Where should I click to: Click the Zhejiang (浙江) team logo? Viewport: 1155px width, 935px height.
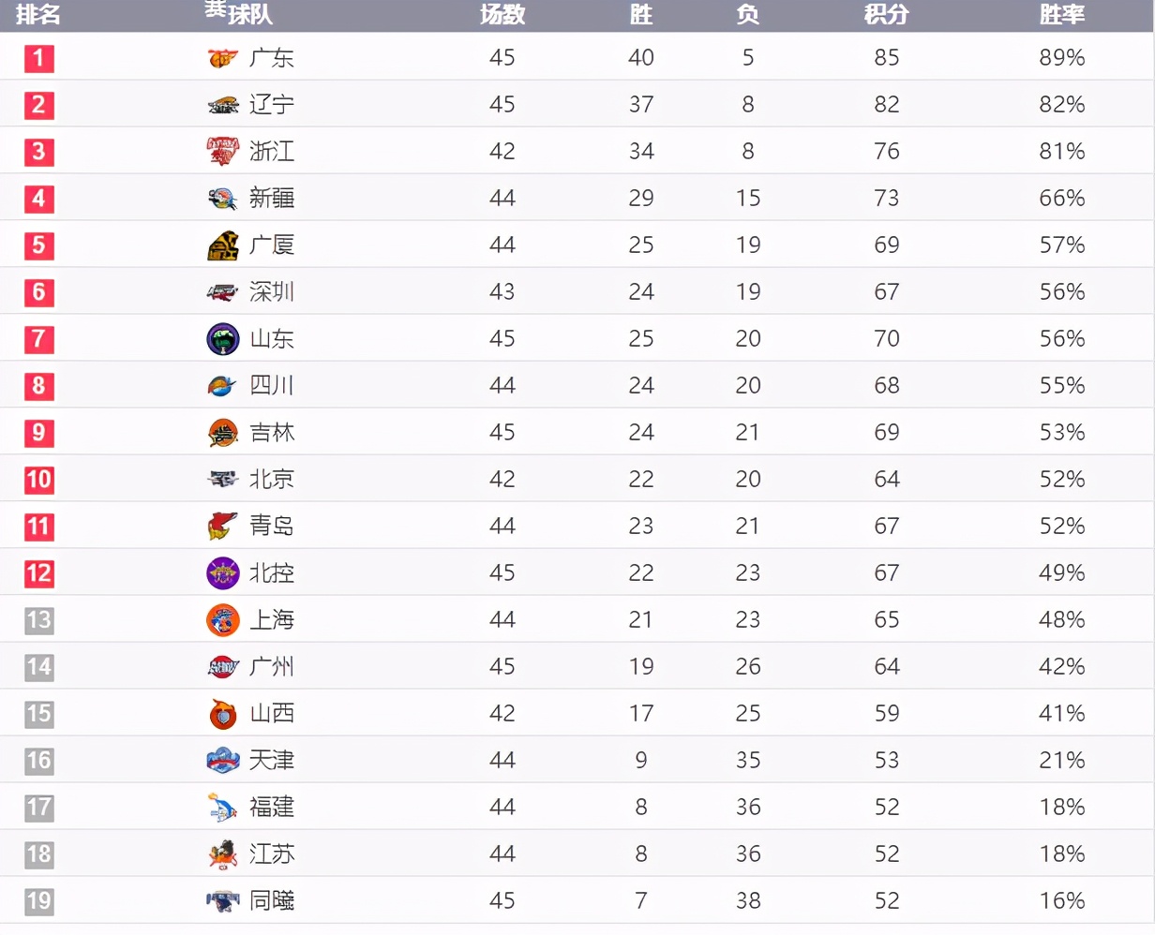[x=223, y=151]
